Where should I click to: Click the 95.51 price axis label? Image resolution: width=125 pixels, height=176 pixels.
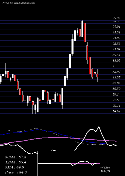tap(116, 32)
